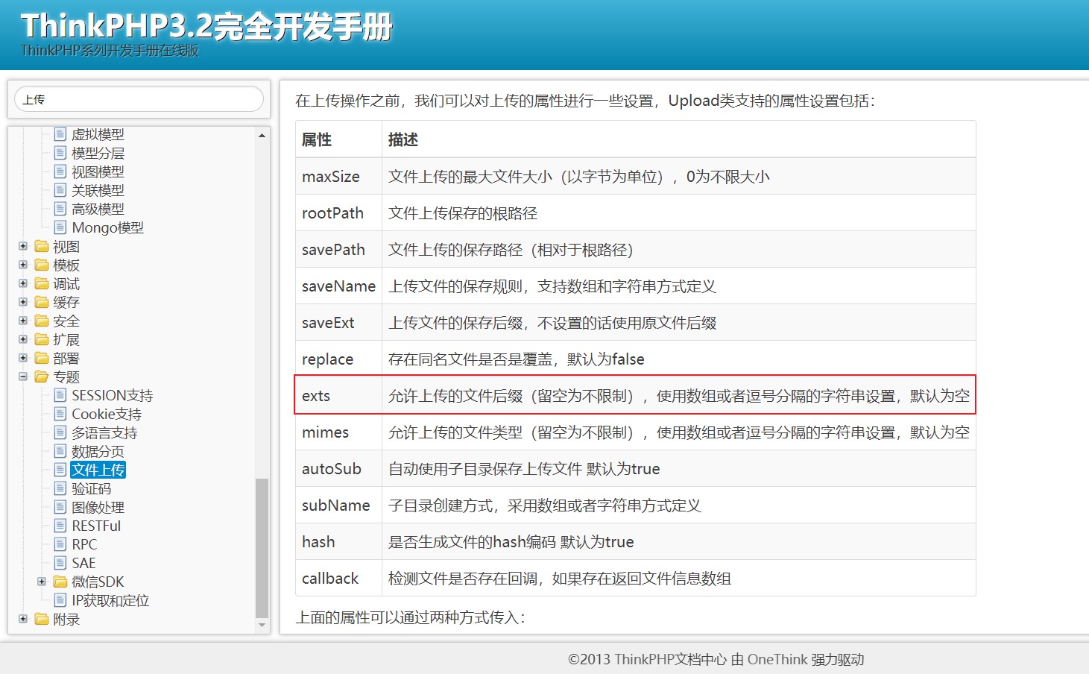Open the Cookie支持 page
The height and width of the screenshot is (674, 1089).
(x=106, y=414)
